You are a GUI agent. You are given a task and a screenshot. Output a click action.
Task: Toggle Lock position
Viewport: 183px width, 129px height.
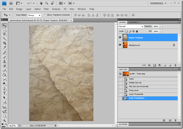tap(133, 31)
